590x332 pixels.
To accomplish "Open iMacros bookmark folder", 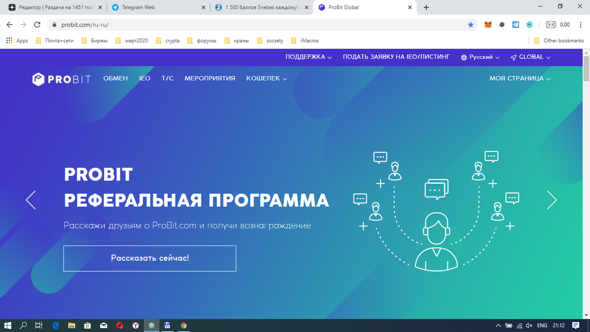I will point(305,40).
